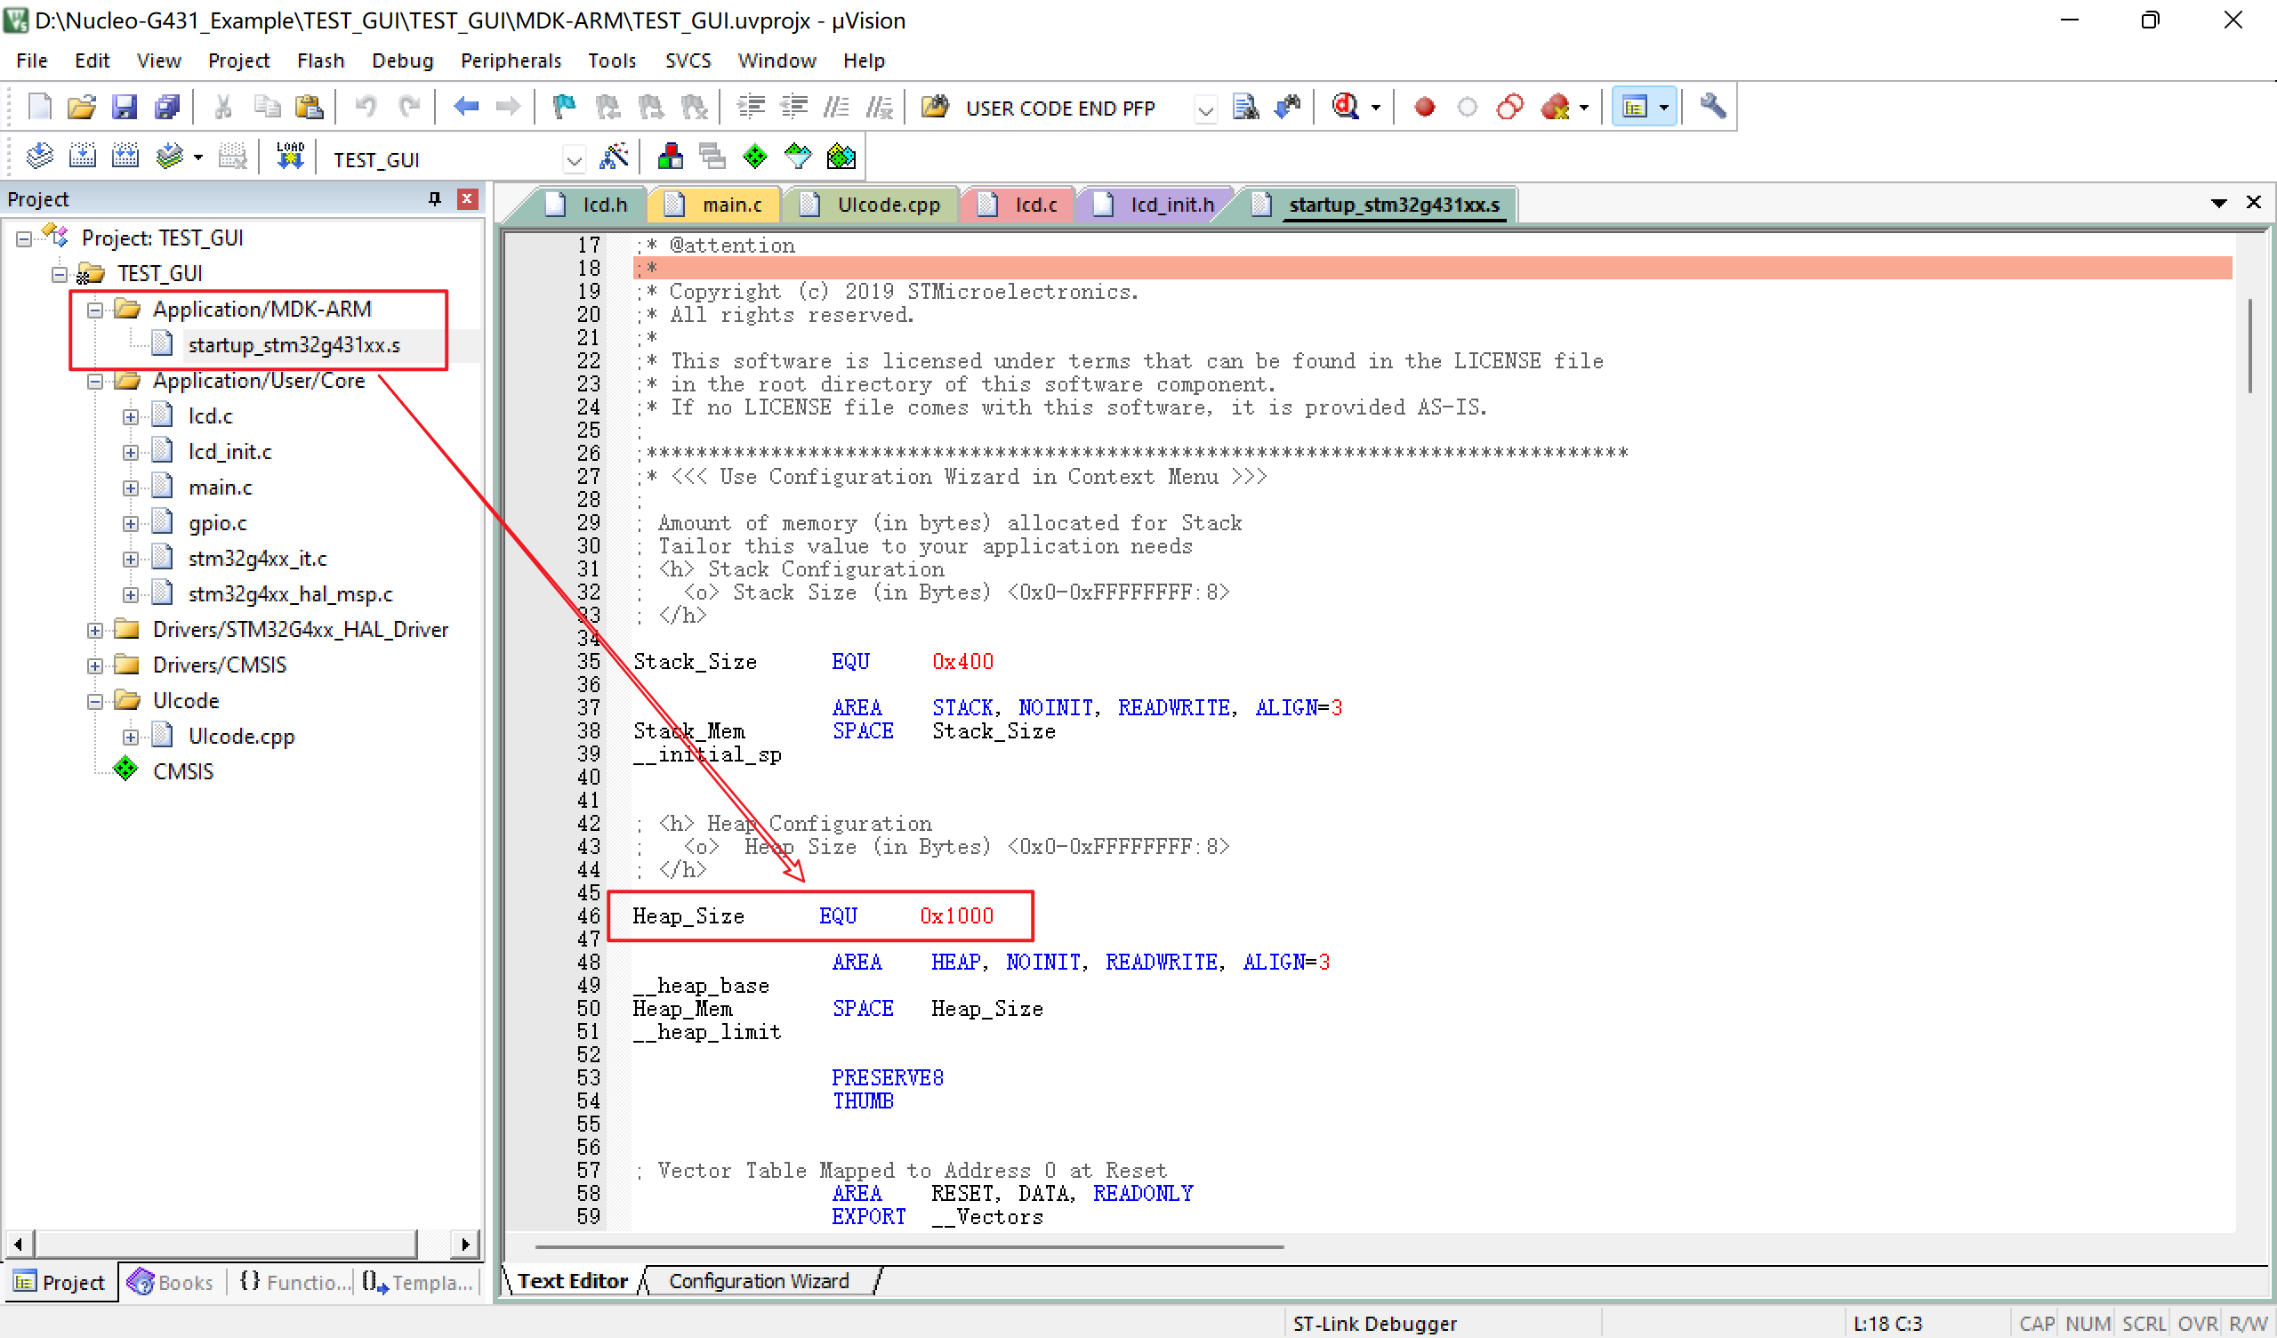Open target selection dropdown TEST_GUI
Viewport: 2277px width, 1338px height.
pyautogui.click(x=574, y=161)
